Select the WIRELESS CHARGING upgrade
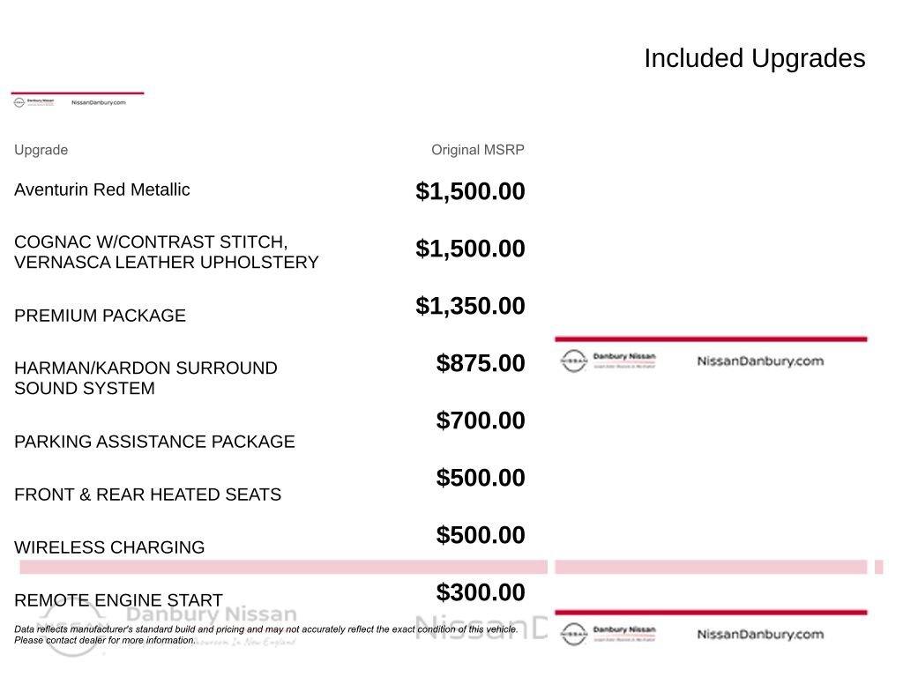Image resolution: width=903 pixels, height=677 pixels. [109, 547]
